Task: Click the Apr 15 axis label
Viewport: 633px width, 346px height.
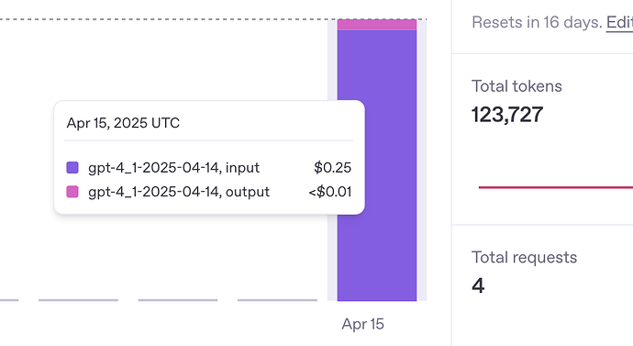Action: 362,324
